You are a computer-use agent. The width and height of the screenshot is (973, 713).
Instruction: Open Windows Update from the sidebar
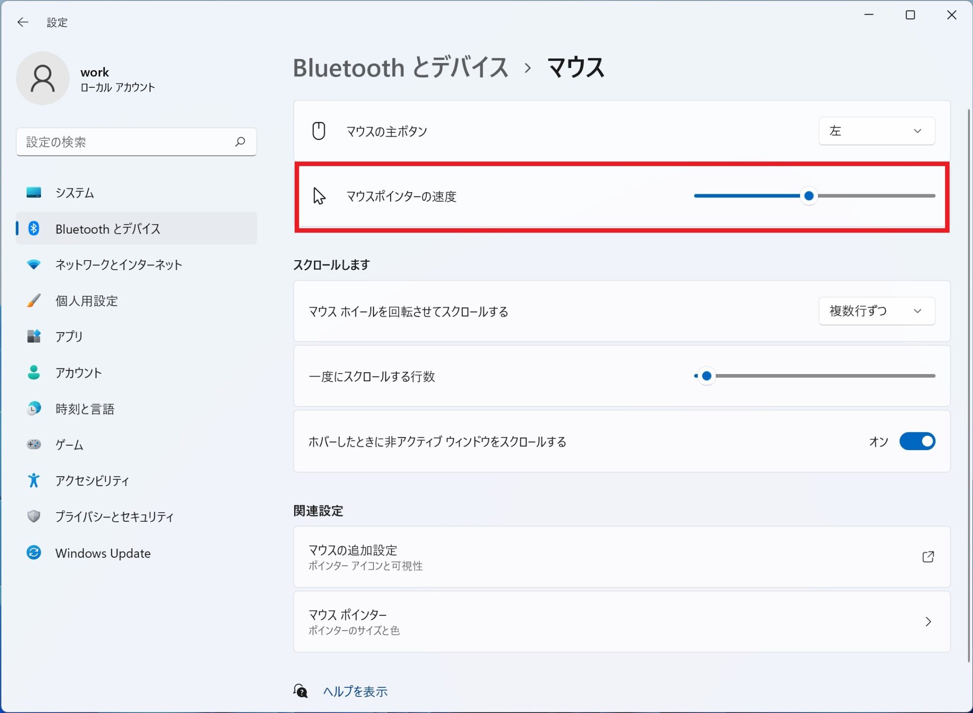103,553
